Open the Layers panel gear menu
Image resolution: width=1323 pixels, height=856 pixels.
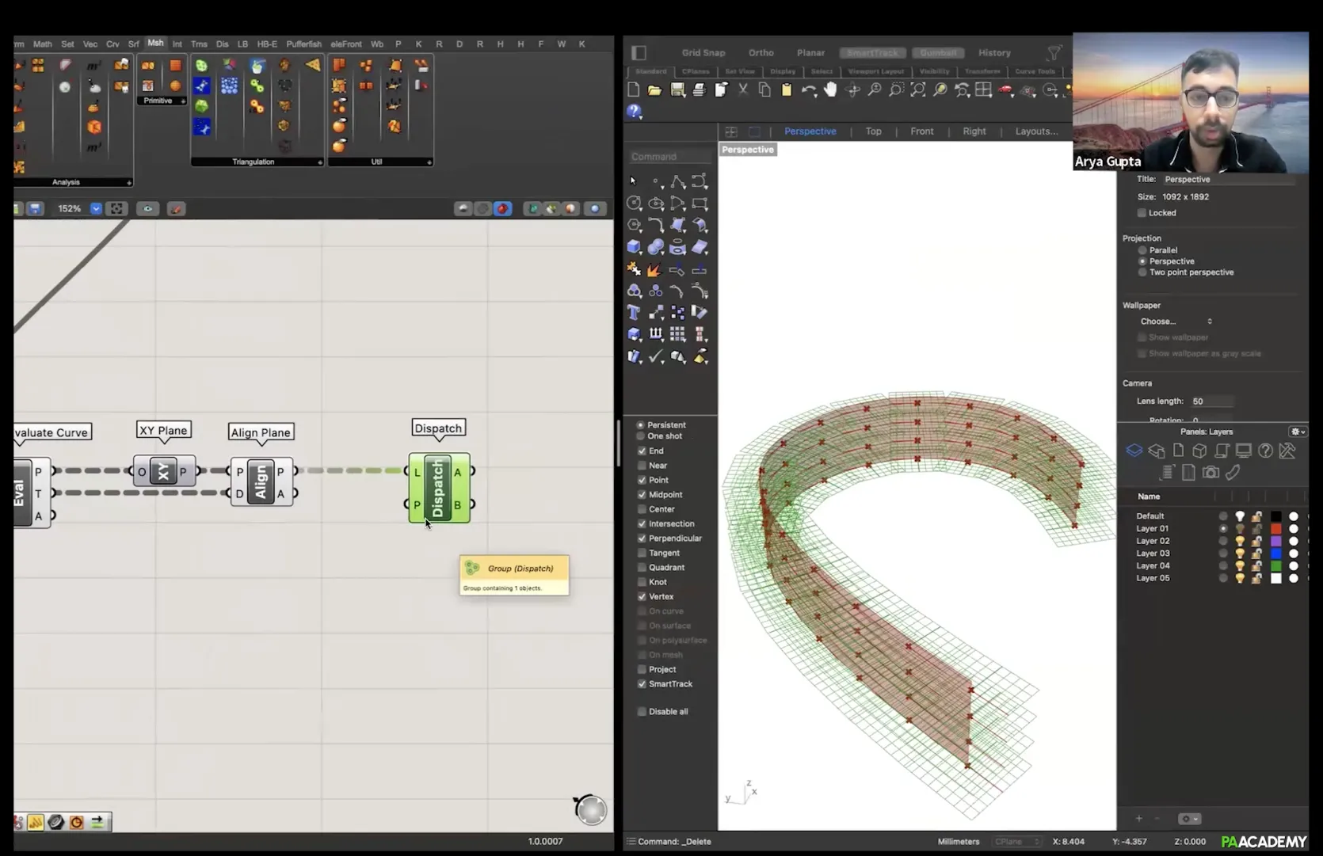pos(1297,432)
